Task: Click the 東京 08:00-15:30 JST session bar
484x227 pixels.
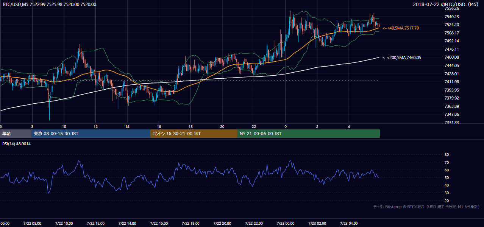Action: (x=91, y=134)
